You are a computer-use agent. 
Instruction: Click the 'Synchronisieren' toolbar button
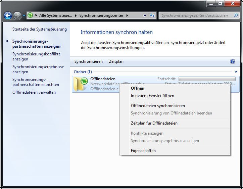click(x=89, y=61)
